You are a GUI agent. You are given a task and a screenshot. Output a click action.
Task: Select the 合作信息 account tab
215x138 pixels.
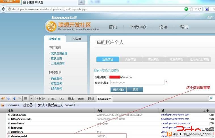(x=131, y=59)
